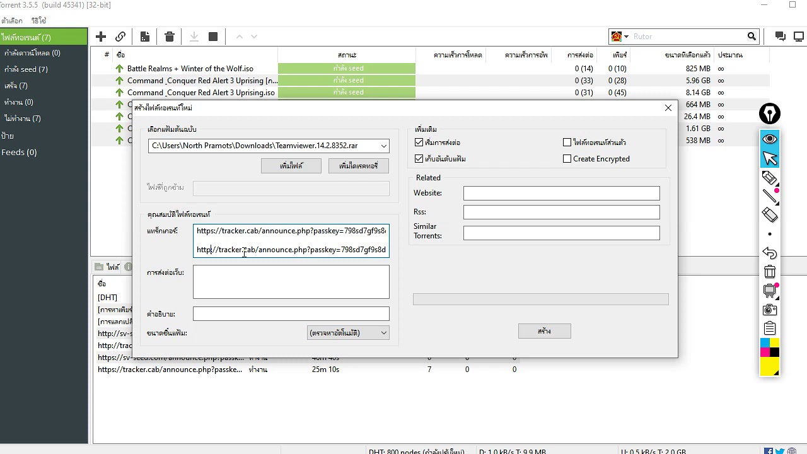Screen dimensions: 807x454
Task: Click the whiteboard easel icon on annotation bar
Action: coord(770,291)
